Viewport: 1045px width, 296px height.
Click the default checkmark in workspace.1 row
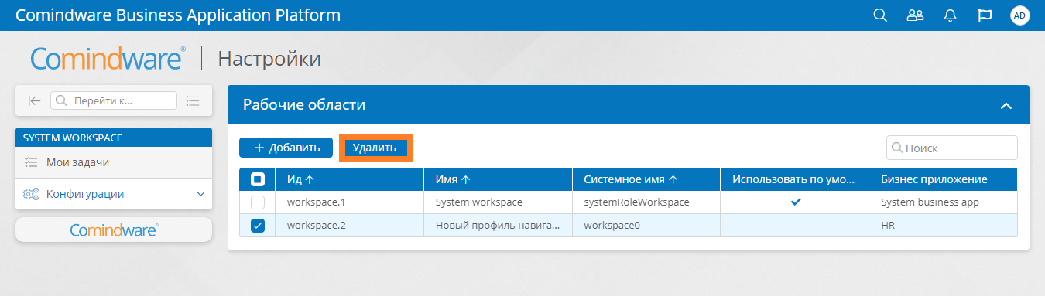795,202
